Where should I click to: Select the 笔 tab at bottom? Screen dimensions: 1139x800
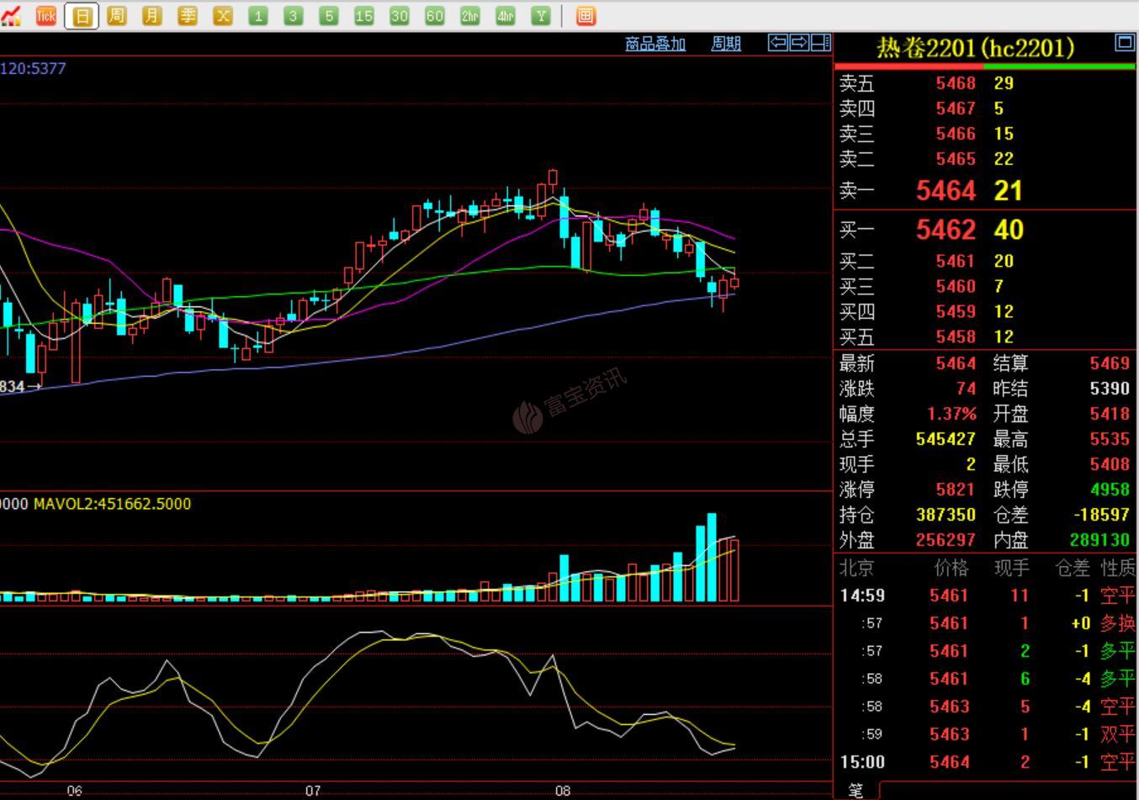(x=856, y=790)
